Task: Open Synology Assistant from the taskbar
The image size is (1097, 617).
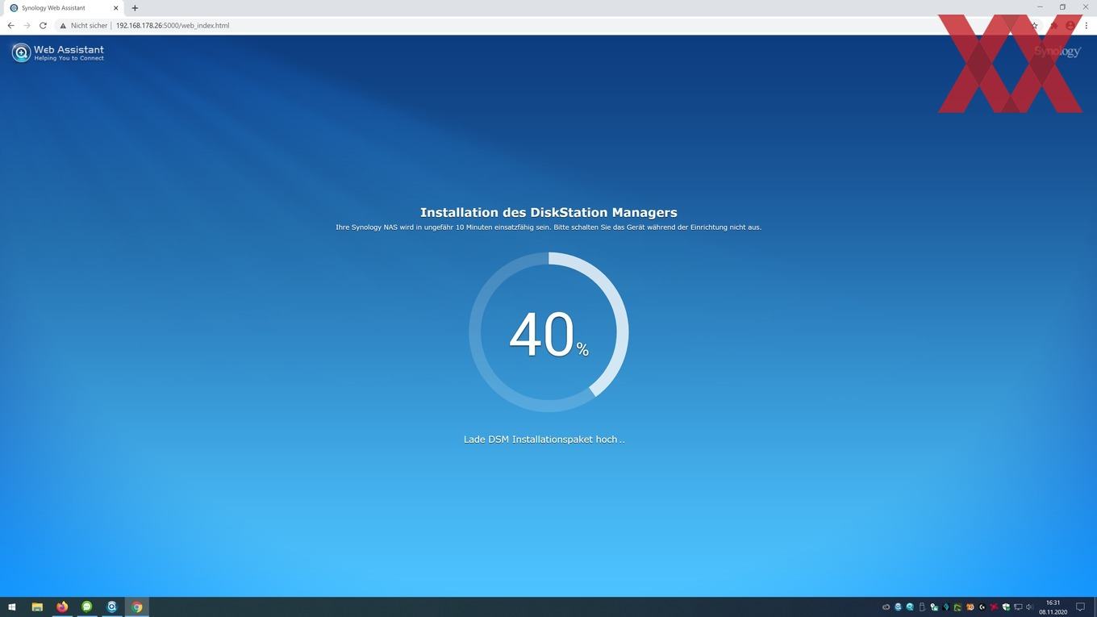Action: point(112,607)
